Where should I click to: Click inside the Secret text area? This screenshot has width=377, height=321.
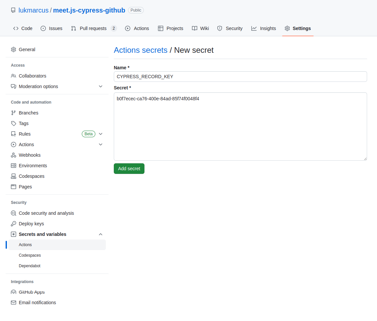(240, 127)
